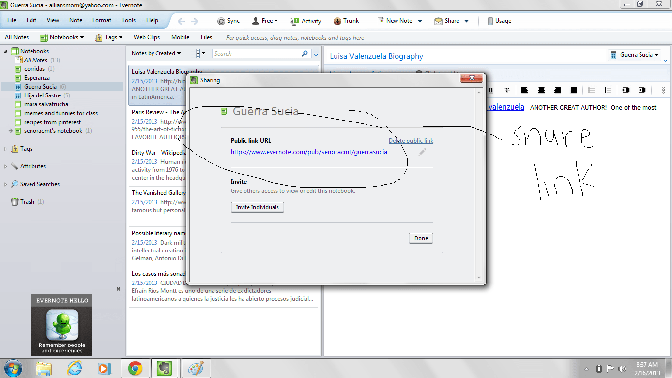Expand the Tags tree section
This screenshot has height=378, width=672.
(x=6, y=149)
